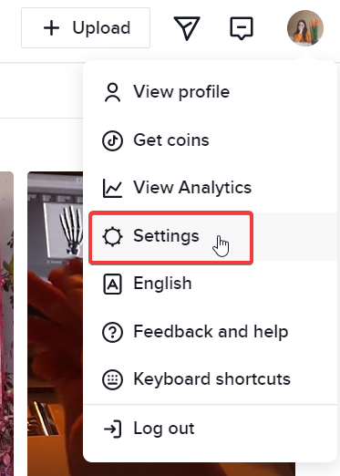Viewport: 340px width, 476px height.
Task: Select Log out at menu bottom
Action: [x=210, y=429]
